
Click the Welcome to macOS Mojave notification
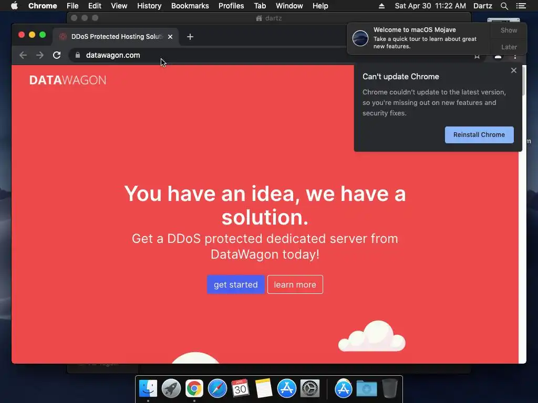(419, 38)
